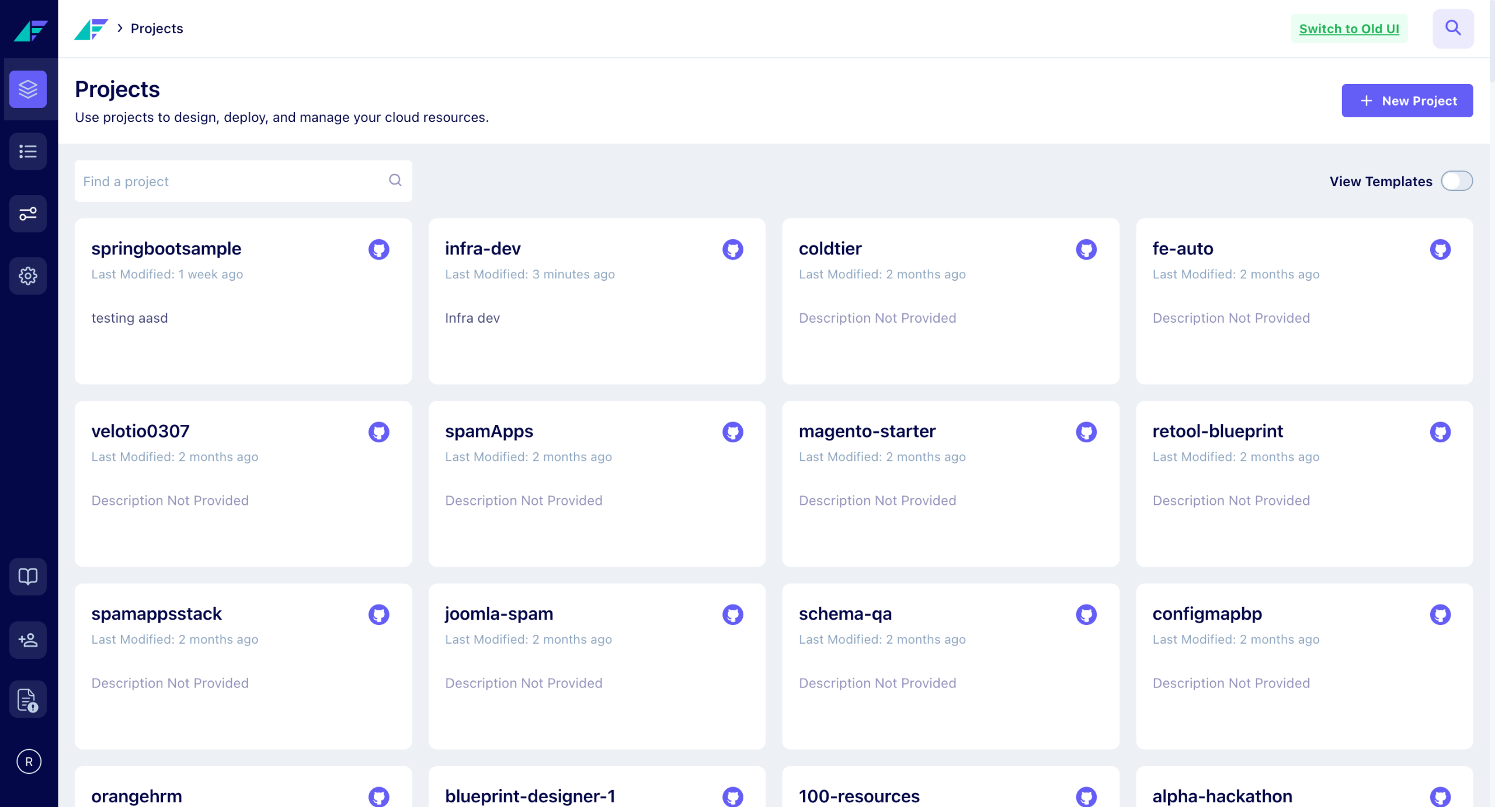Click the breadcrumb home logo
This screenshot has width=1495, height=807.
[91, 29]
